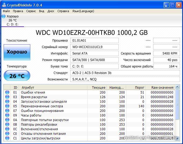Screen dimensions: 183x144
Task: Click status orb for 07 Ошибки позиционирования
Action: pyautogui.click(x=7, y=111)
